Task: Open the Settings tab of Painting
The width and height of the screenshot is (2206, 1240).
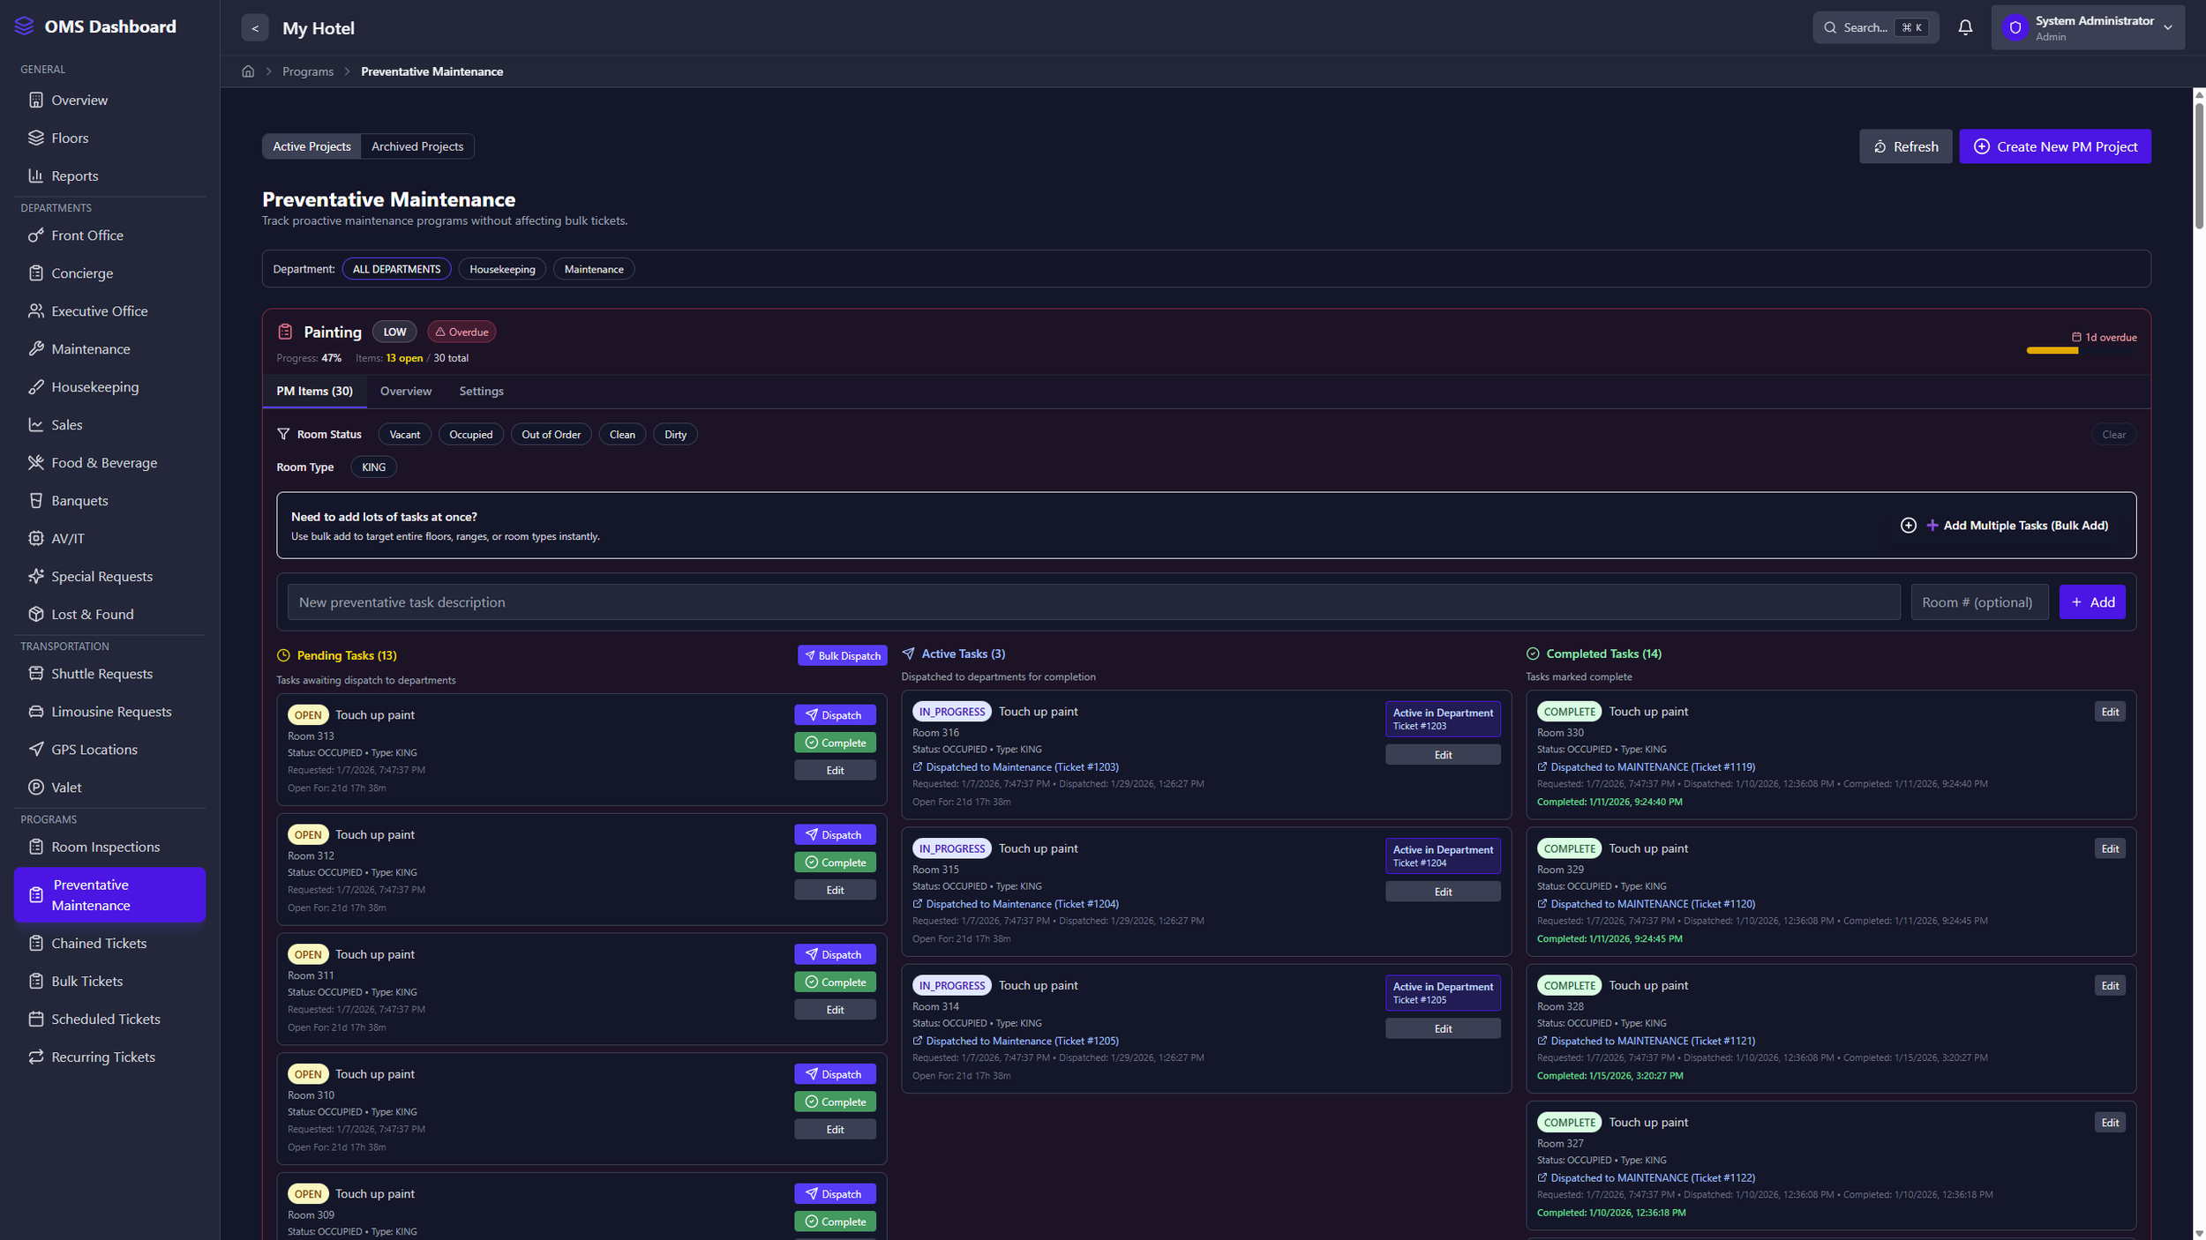Action: point(481,392)
